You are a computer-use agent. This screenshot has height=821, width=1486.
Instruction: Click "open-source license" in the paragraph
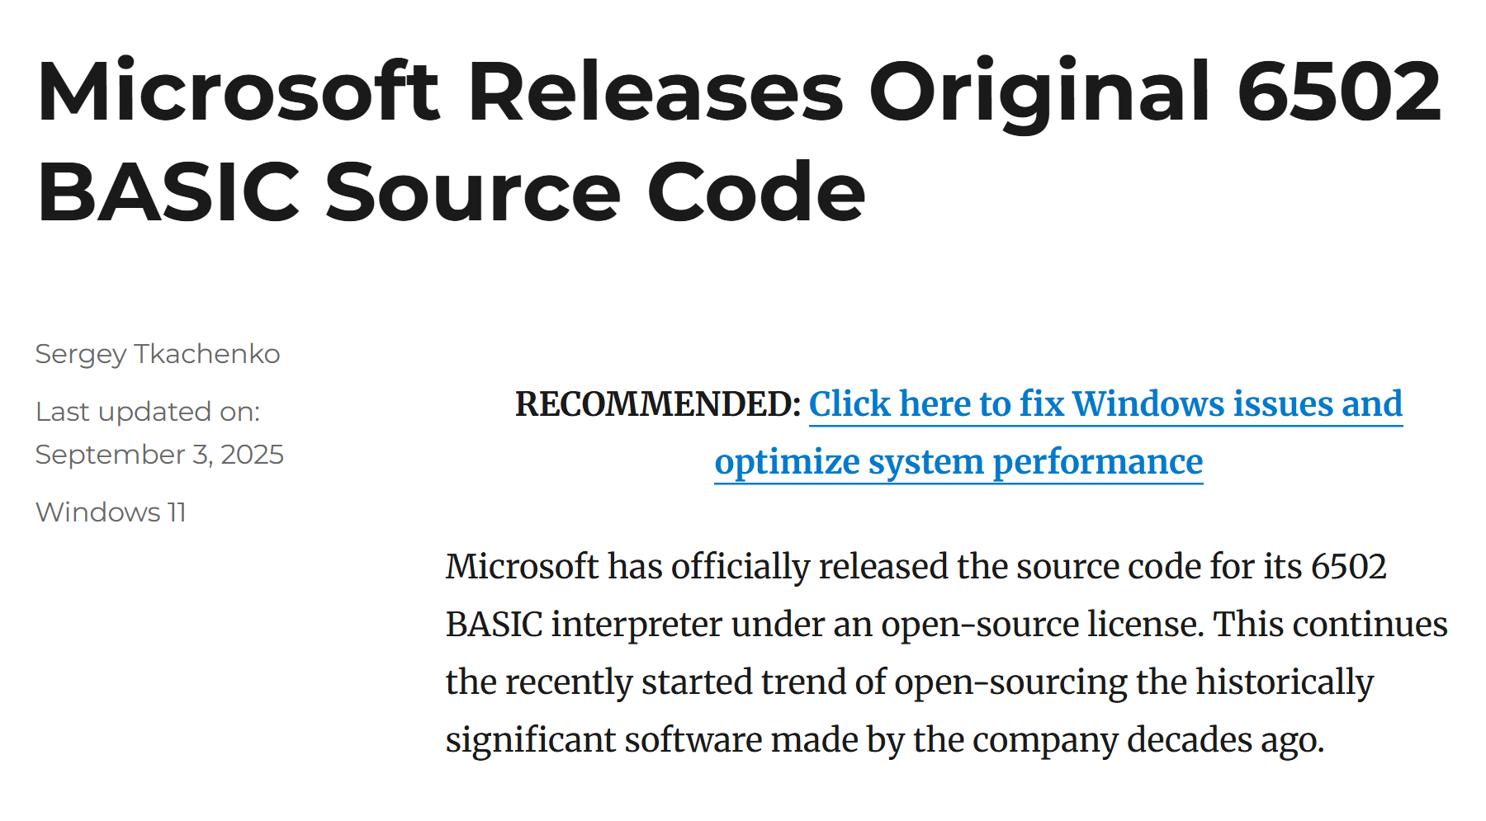click(x=1041, y=625)
